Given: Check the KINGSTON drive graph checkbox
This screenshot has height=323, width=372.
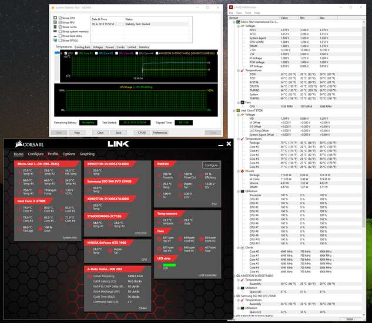Looking at the screenshot, I should (x=157, y=53).
